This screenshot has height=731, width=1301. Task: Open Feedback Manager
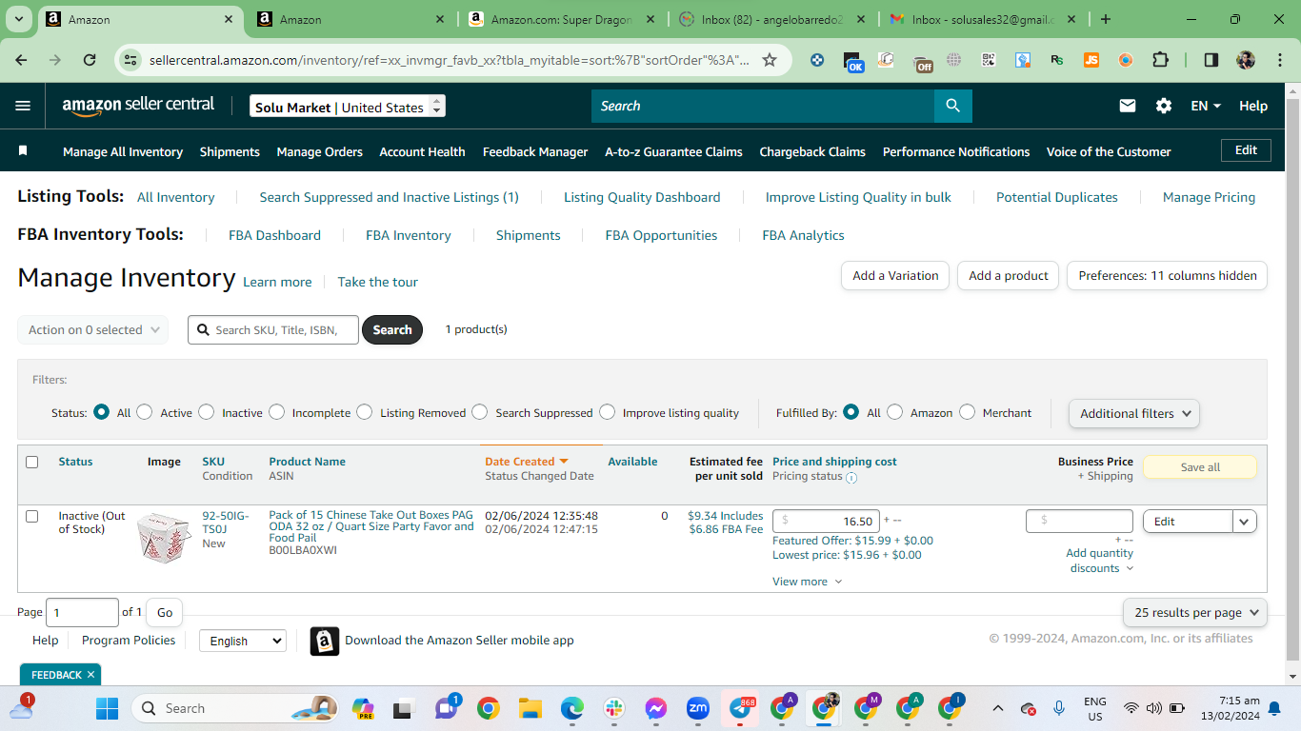click(535, 151)
